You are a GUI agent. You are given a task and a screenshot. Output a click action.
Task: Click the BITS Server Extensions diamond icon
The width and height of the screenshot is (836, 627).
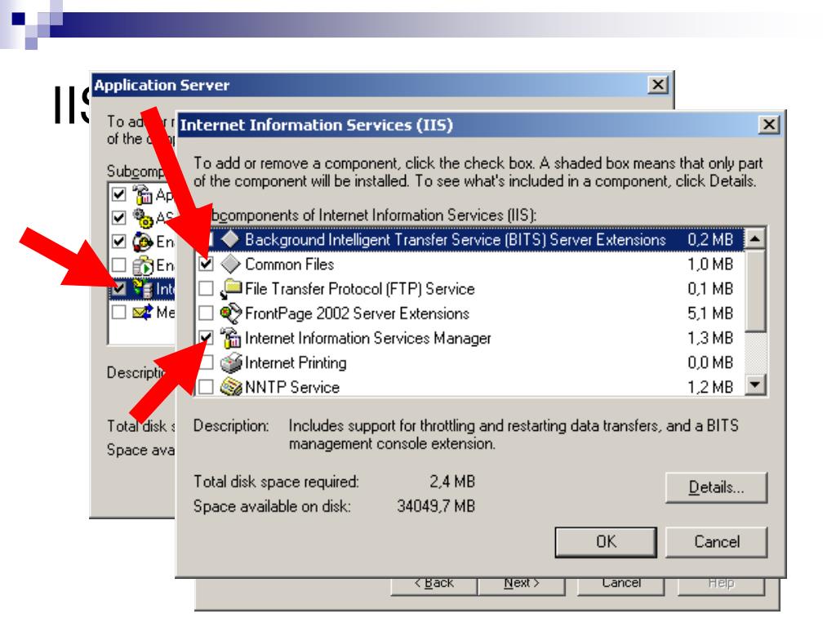(230, 239)
